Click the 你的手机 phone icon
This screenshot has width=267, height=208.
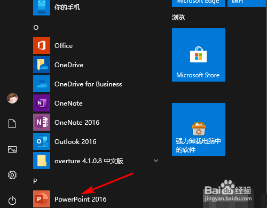click(42, 7)
